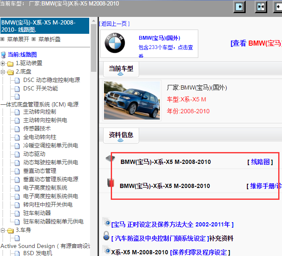Click the BMW logo image
This screenshot has height=256, width=282.
(x=115, y=43)
